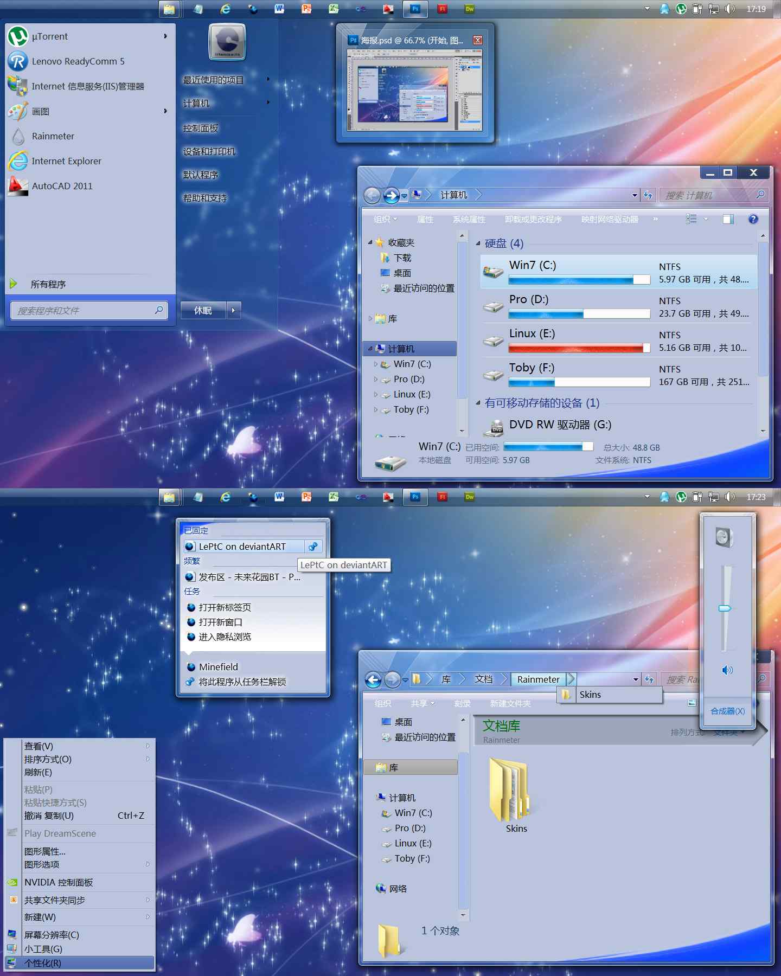Click the back arrow in the Rainmeter library window

pos(373,679)
